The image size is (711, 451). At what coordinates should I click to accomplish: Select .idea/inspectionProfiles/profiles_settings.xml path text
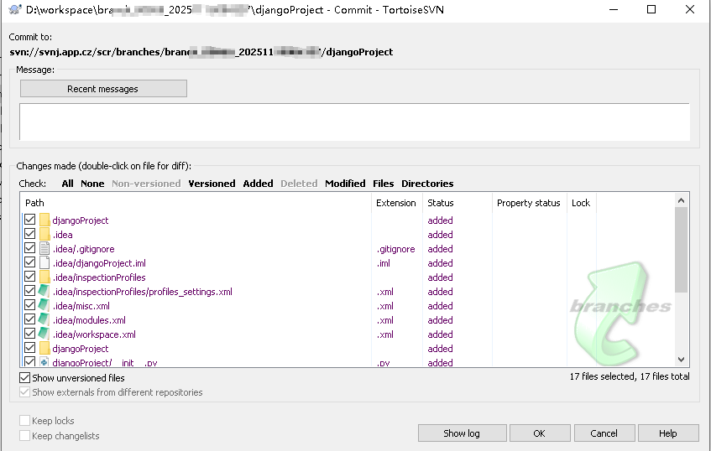point(143,292)
